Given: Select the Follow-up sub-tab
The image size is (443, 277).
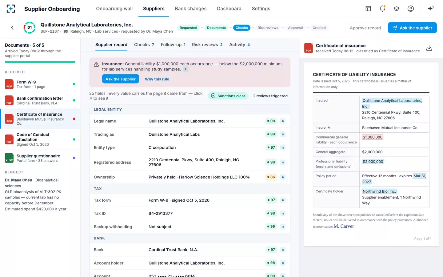Looking at the screenshot, I should point(173,45).
